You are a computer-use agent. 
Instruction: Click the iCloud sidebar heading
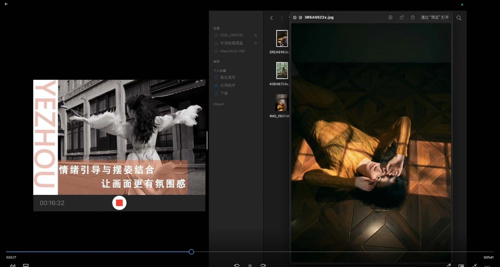(218, 104)
